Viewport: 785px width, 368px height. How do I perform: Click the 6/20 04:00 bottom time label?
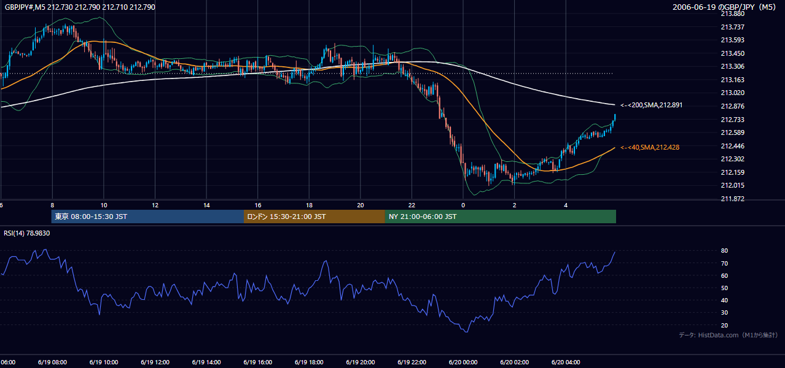click(x=566, y=362)
